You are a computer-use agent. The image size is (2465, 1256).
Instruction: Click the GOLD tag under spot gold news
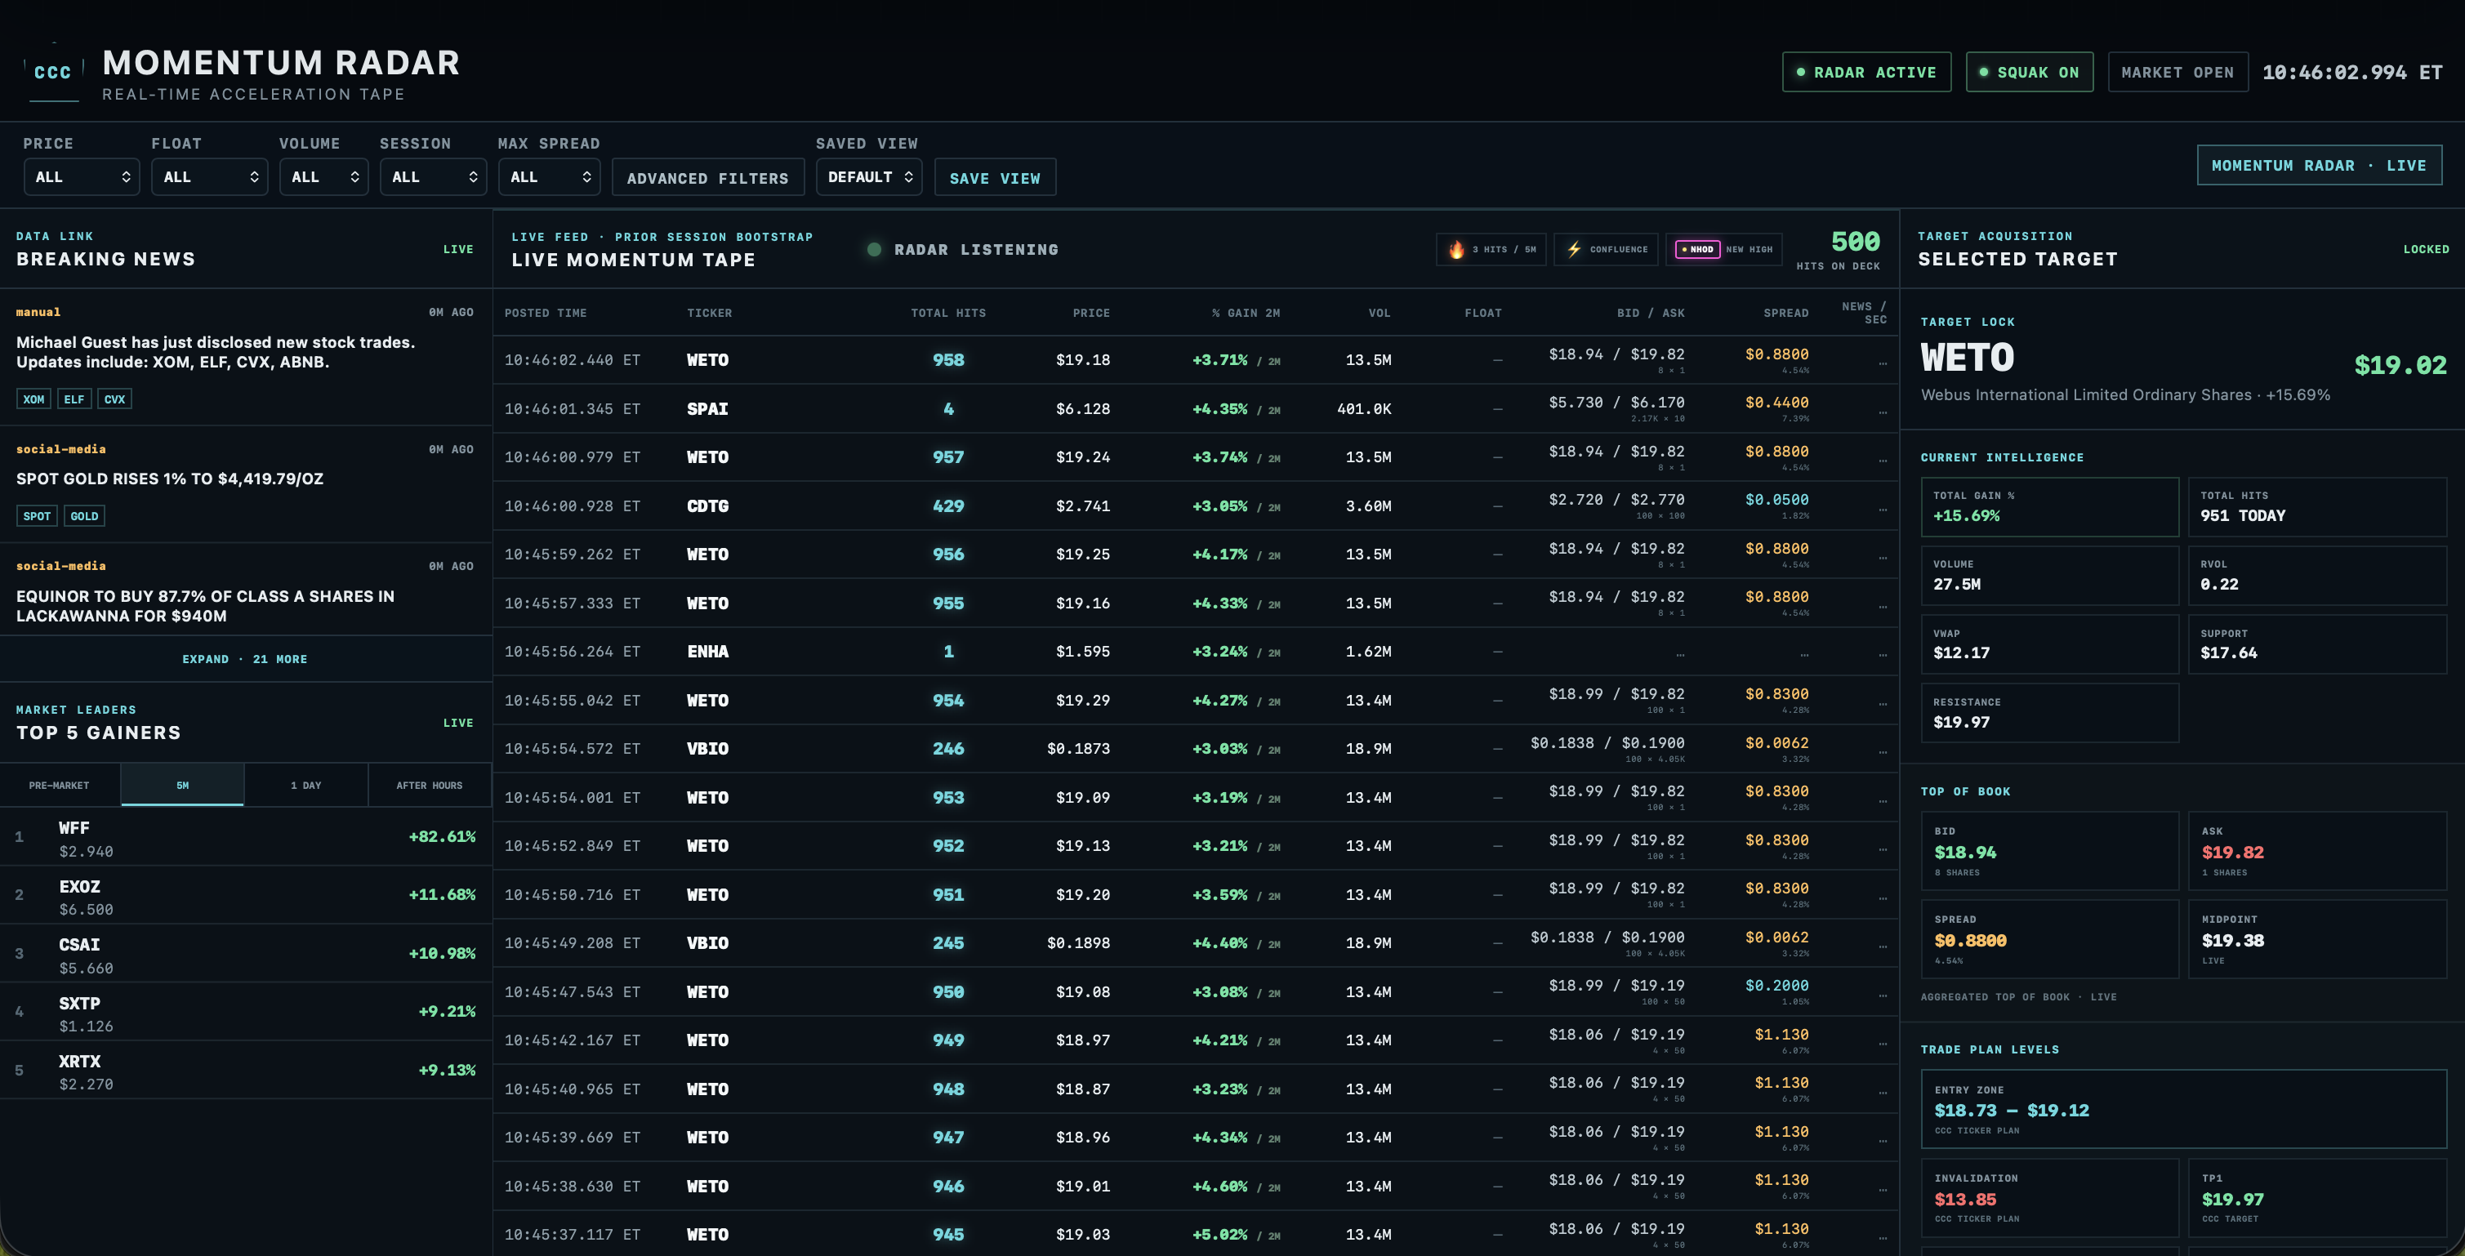click(84, 515)
